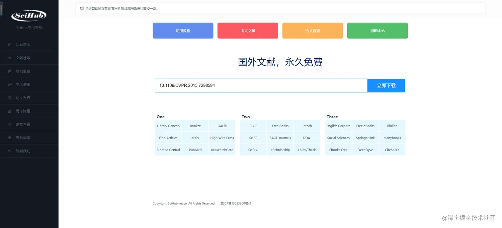Open the BioMed Central link
This screenshot has height=228, width=502.
click(168, 150)
